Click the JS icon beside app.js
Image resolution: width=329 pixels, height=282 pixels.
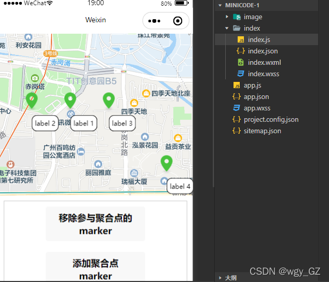[x=237, y=85]
